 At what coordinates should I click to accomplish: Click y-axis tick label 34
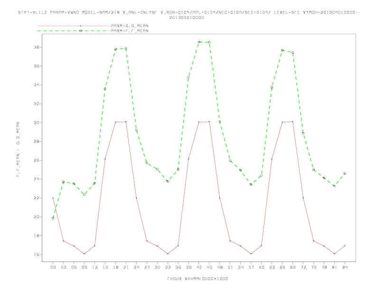click(37, 85)
